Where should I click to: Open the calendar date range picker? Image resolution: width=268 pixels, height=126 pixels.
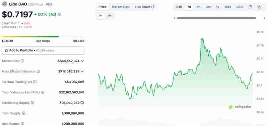[250, 7]
